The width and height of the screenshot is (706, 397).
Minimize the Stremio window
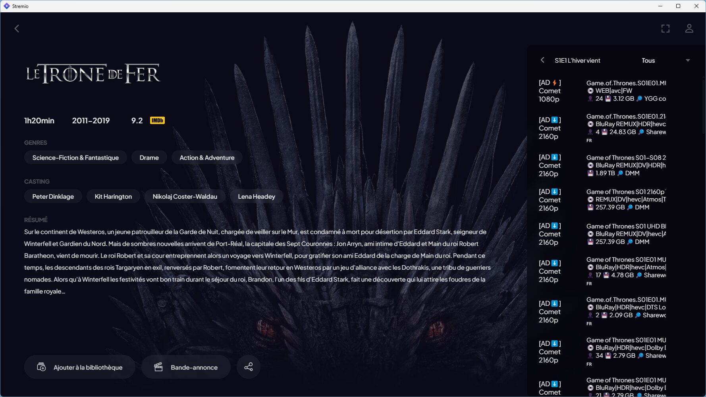(x=660, y=6)
